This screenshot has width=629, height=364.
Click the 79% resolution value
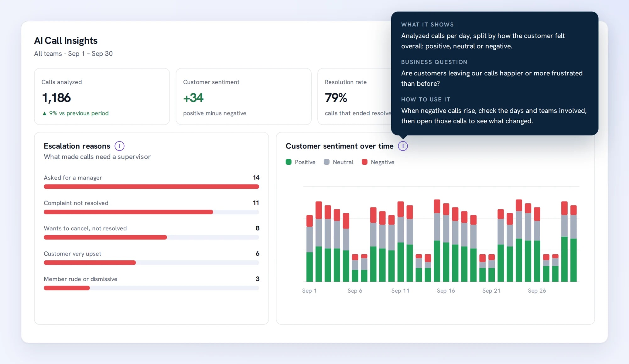[336, 98]
